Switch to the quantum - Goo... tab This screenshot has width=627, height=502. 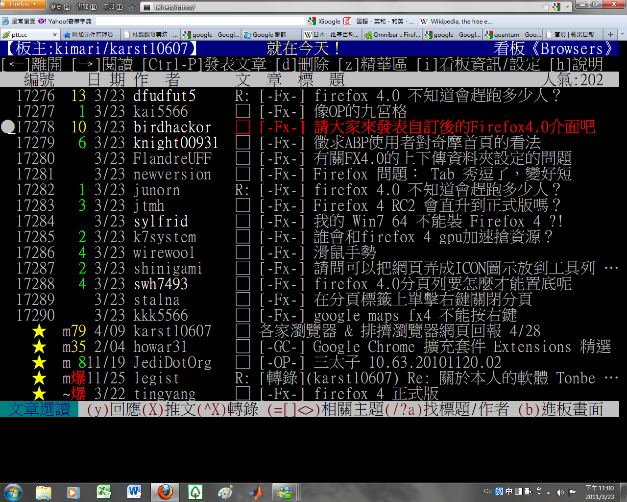[x=513, y=34]
